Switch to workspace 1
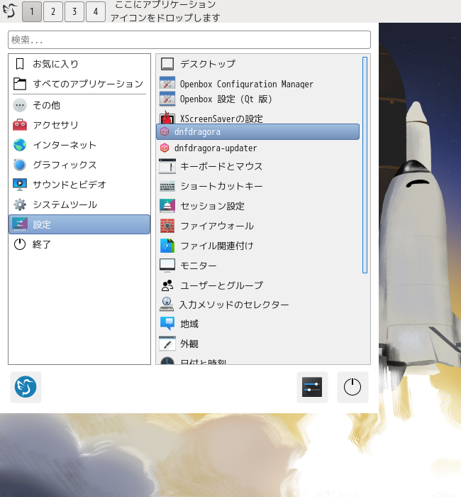461x497 pixels. (32, 12)
